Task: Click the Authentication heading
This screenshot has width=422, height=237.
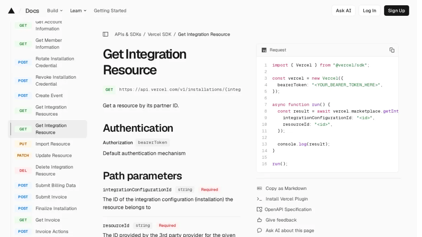Action: (x=138, y=128)
